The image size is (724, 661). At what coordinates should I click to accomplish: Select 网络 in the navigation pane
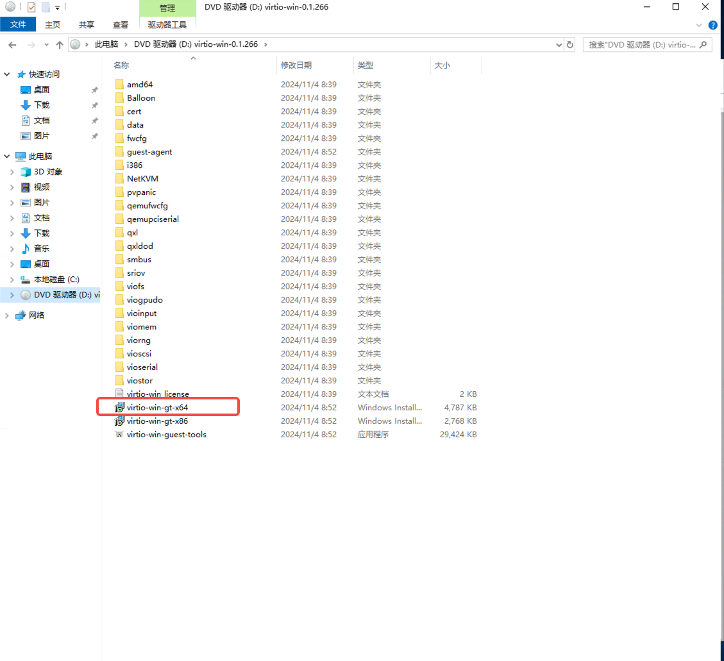[x=37, y=315]
